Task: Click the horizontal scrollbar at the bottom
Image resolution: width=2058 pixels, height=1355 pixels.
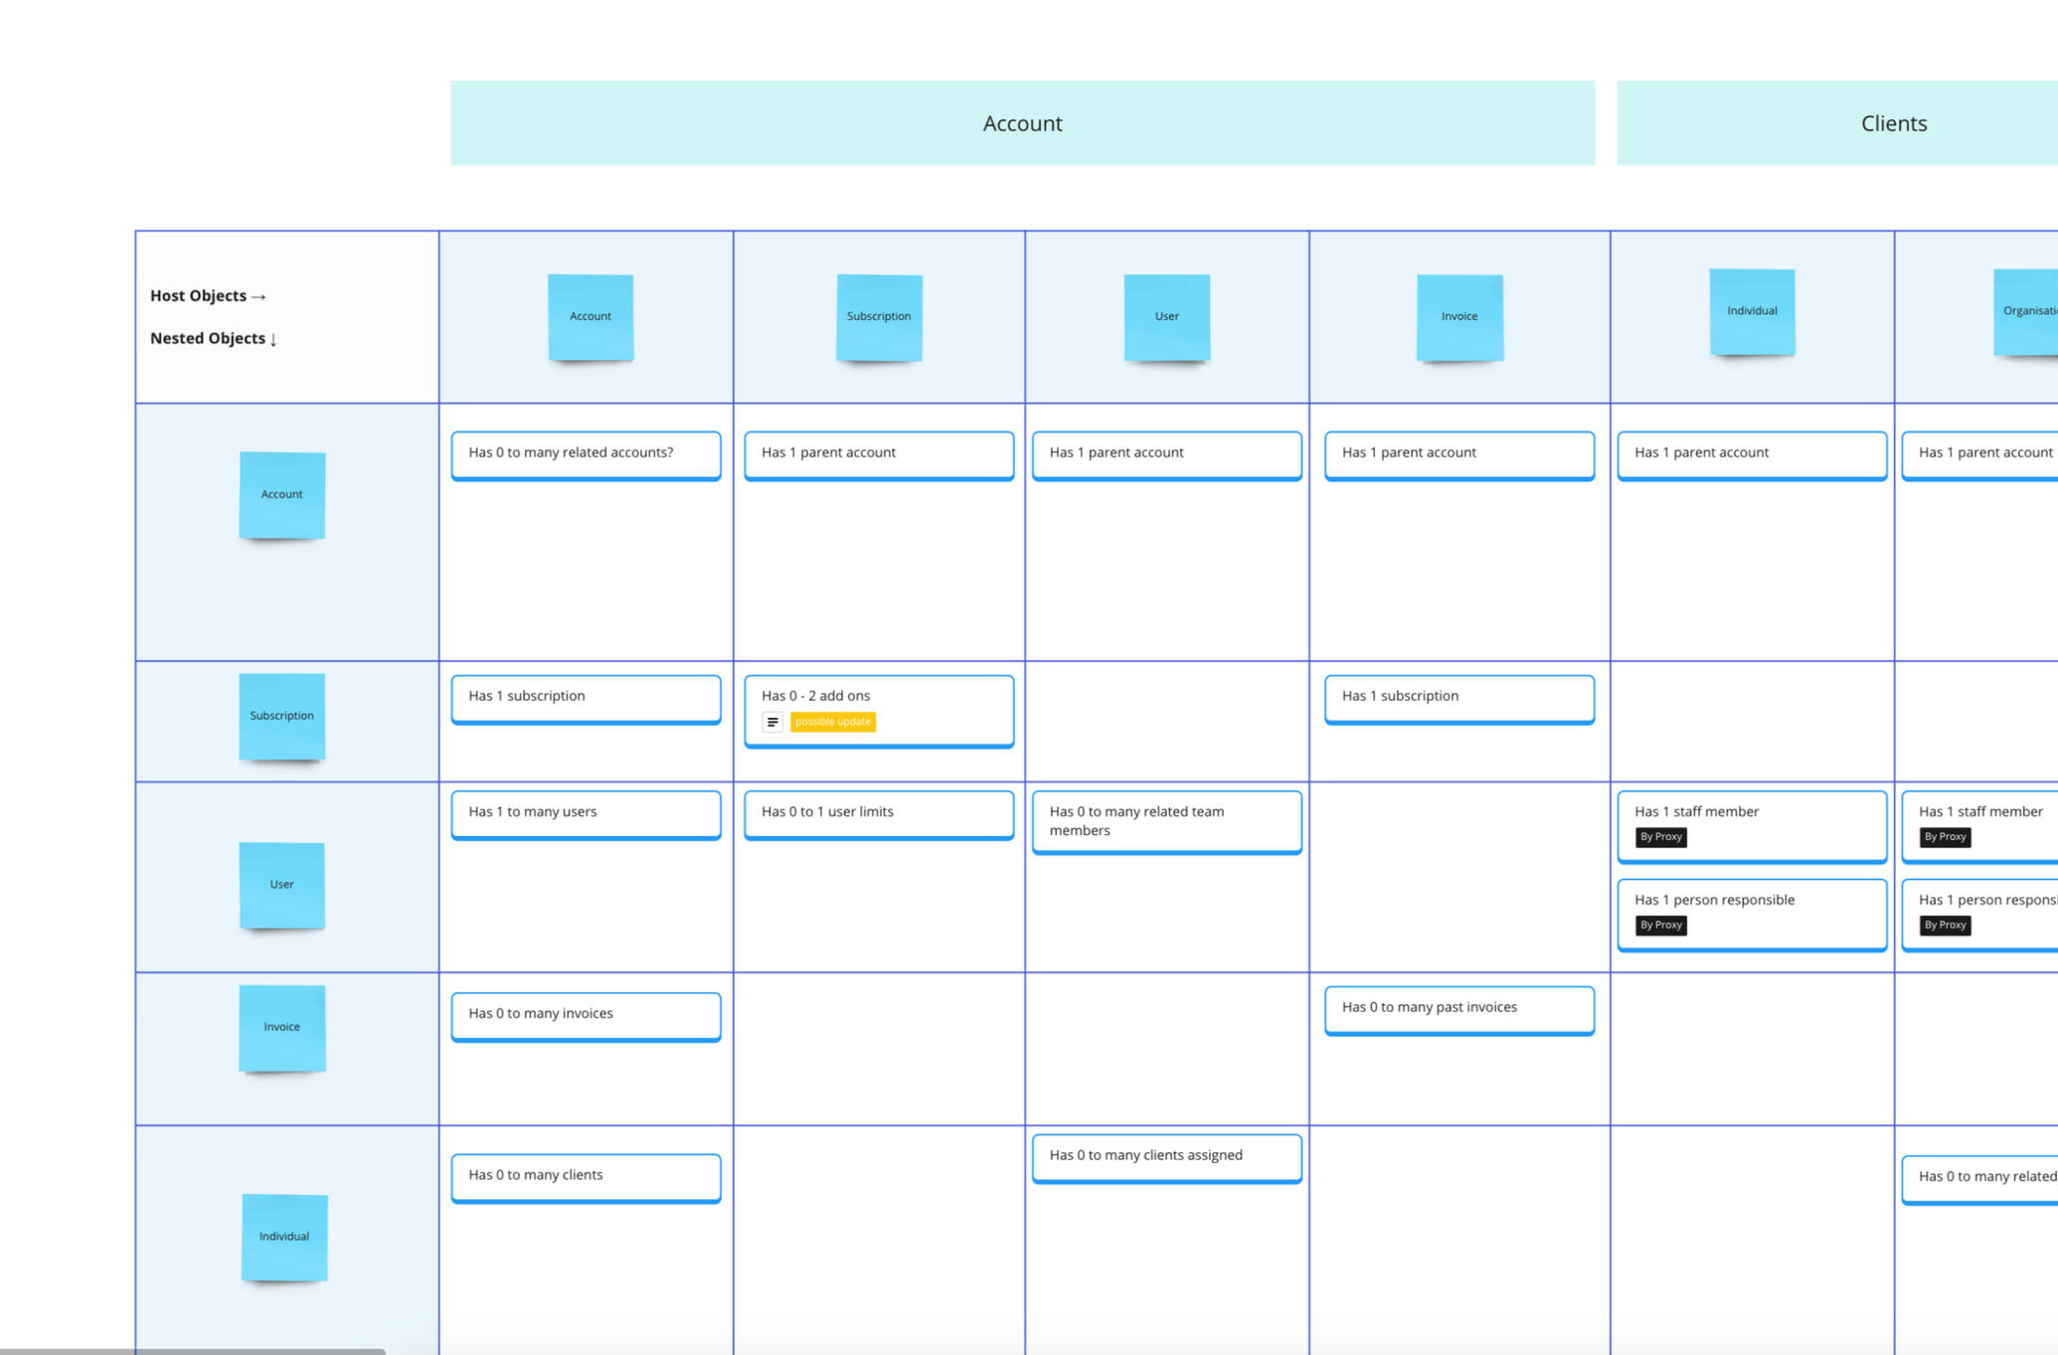Action: pyautogui.click(x=192, y=1351)
